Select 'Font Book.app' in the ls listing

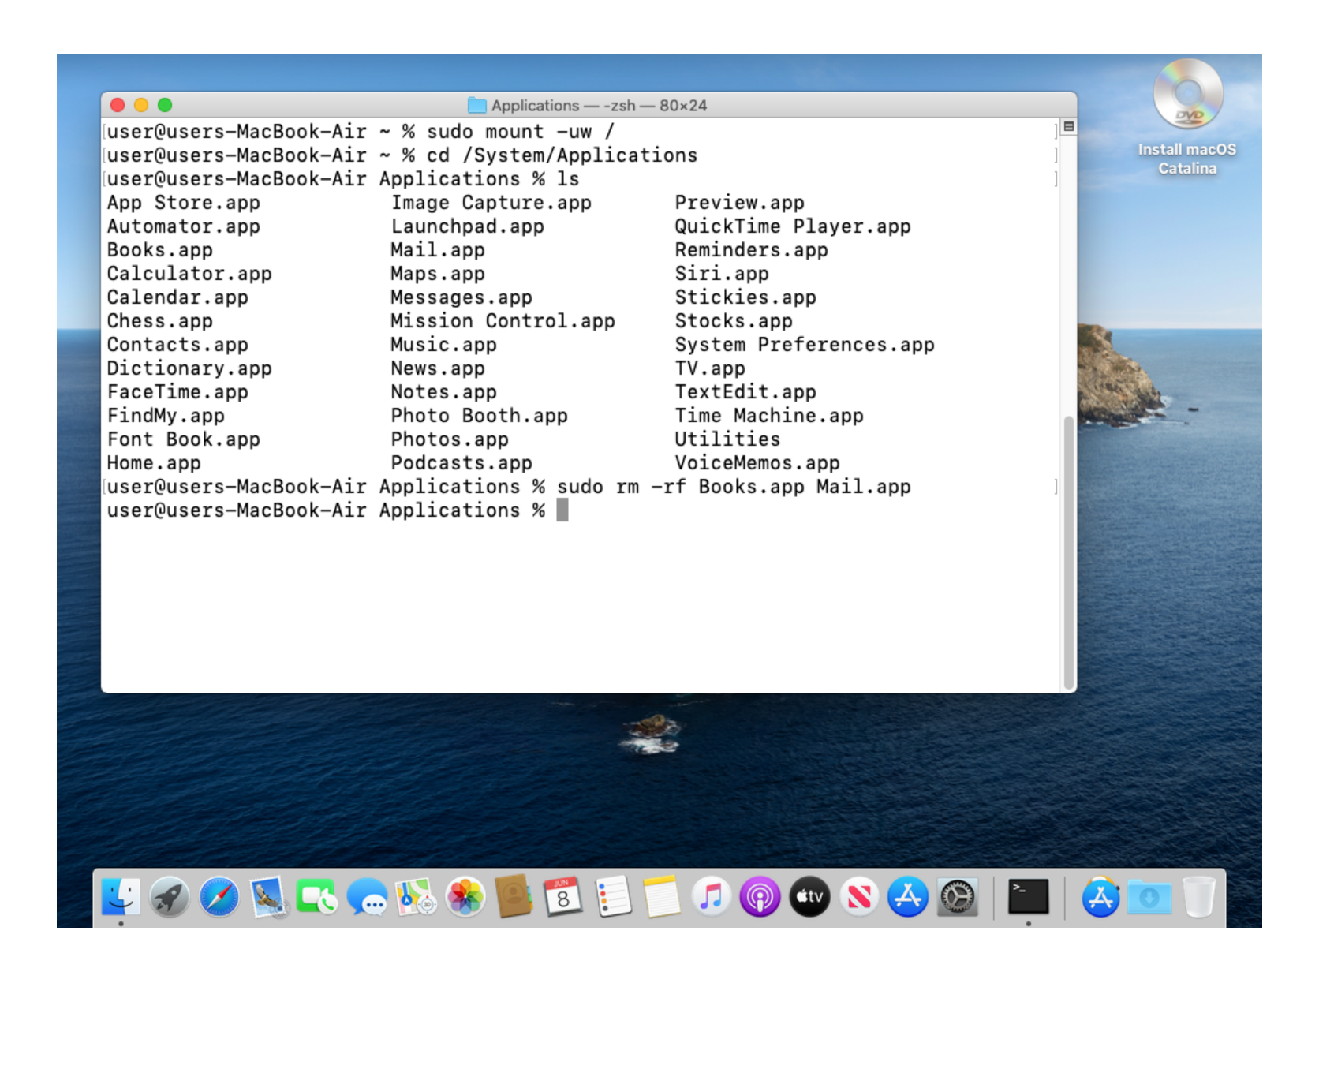pos(184,439)
